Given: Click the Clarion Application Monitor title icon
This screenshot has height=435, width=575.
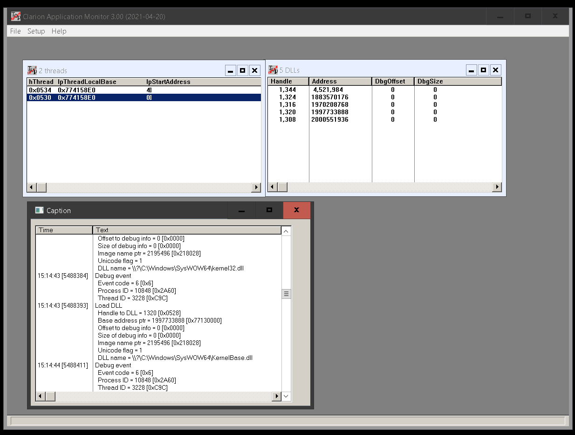Looking at the screenshot, I should (16, 16).
